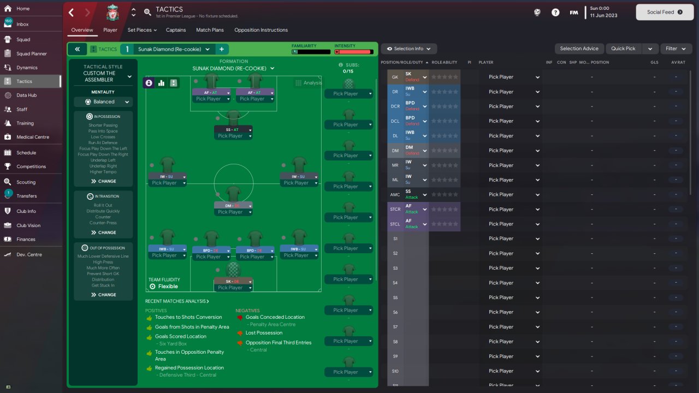Go back using the header back arrow
699x393 pixels.
point(72,12)
